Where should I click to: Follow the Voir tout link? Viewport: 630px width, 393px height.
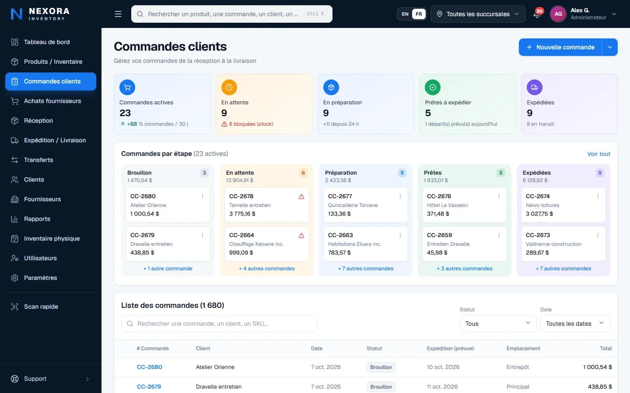(598, 154)
